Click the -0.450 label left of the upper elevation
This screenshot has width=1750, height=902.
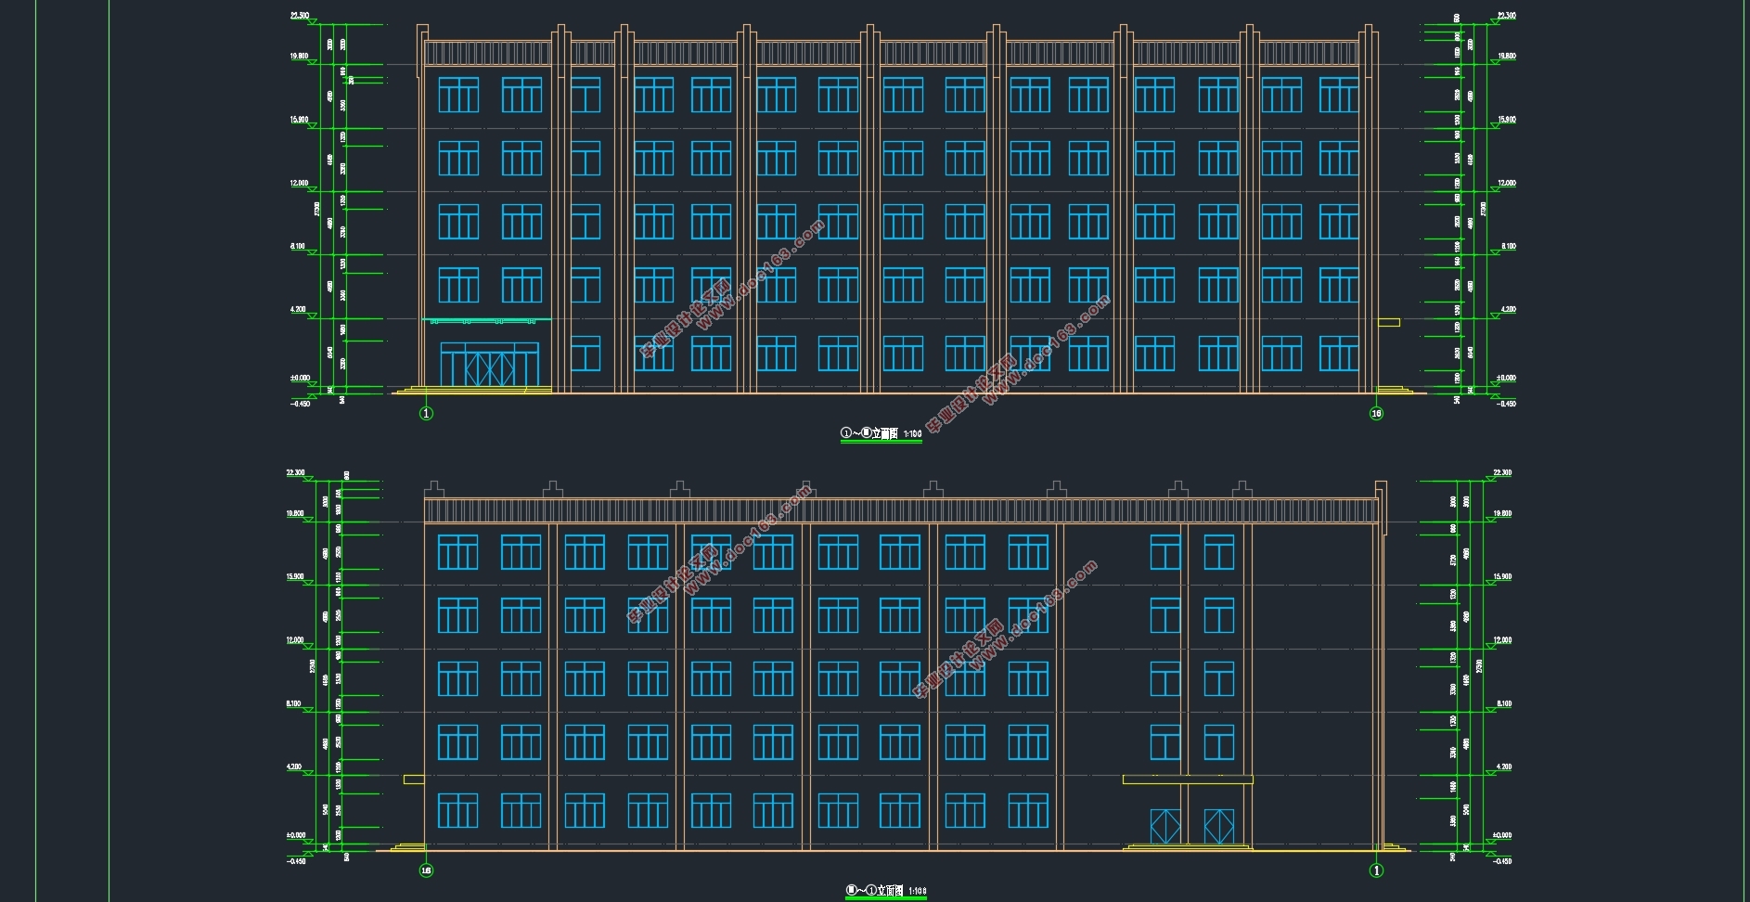click(302, 404)
